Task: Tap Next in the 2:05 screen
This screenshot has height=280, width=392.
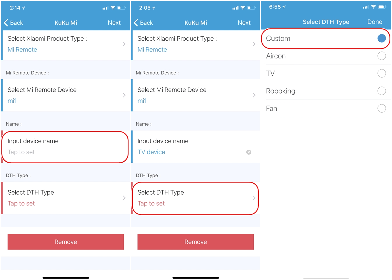Action: click(244, 23)
